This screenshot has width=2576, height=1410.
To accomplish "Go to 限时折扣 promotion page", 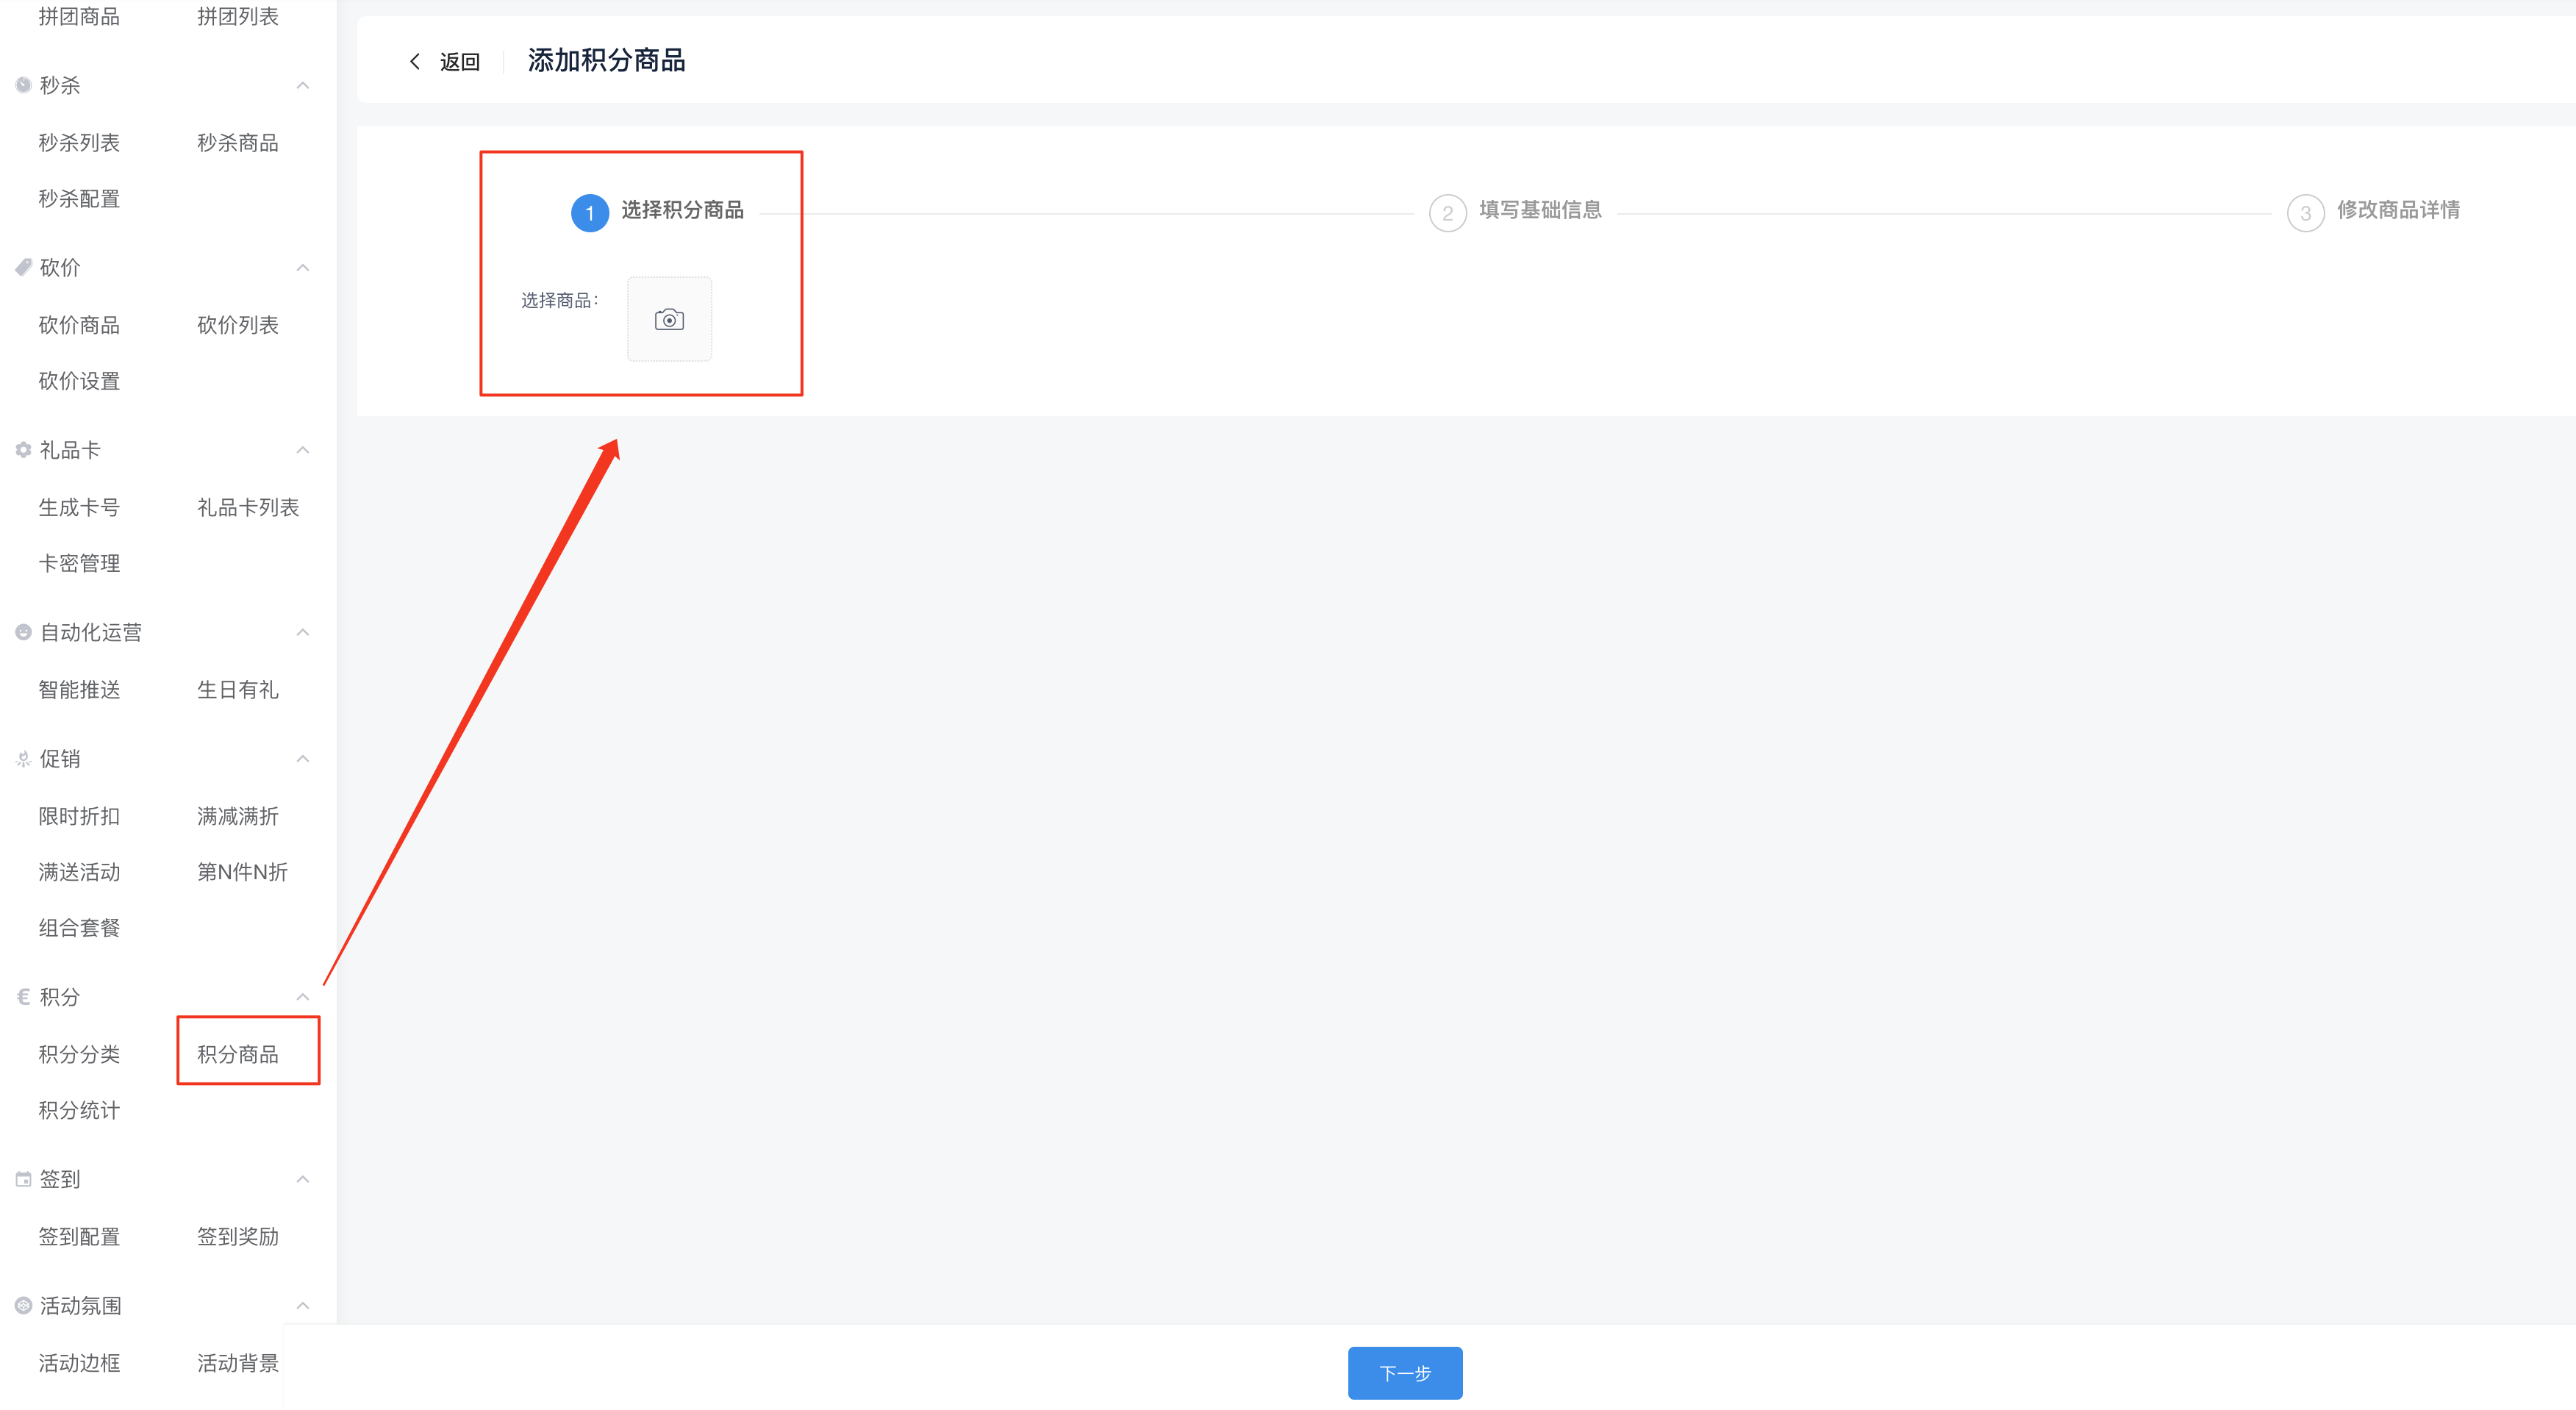I will pos(79,816).
